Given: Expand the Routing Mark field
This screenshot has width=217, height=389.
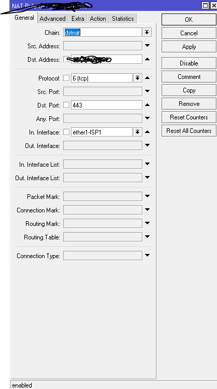Looking at the screenshot, I should [147, 223].
